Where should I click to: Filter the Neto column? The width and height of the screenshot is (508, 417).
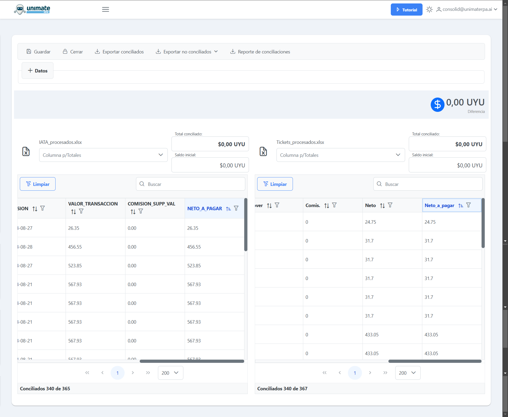(x=390, y=205)
